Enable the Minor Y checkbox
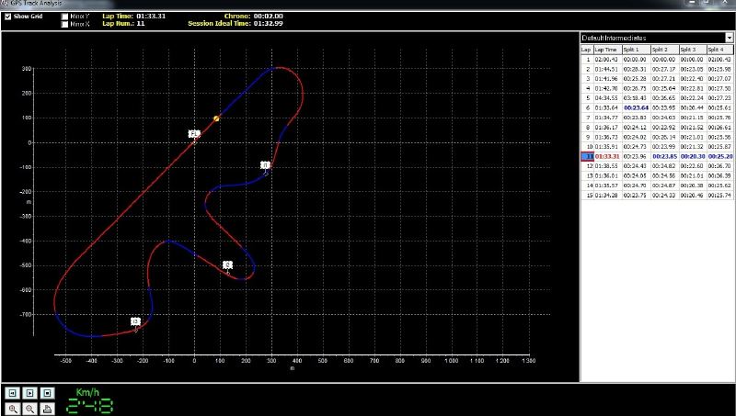736x416 pixels. [x=64, y=17]
